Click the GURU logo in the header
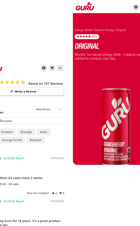The width and height of the screenshot is (140, 226). (85, 7)
